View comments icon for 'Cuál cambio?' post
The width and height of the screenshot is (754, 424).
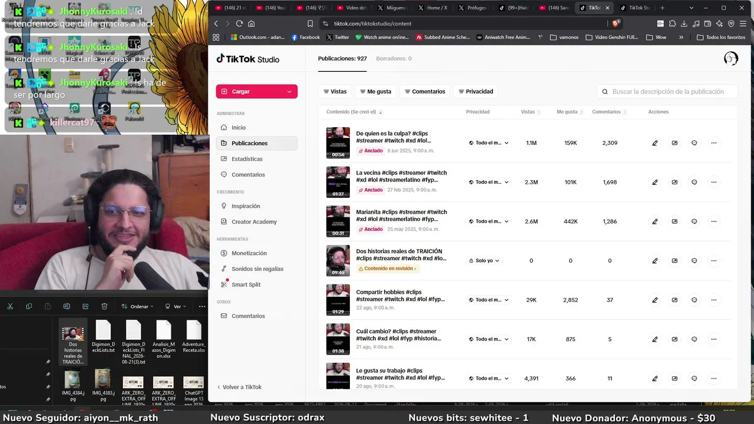point(694,339)
